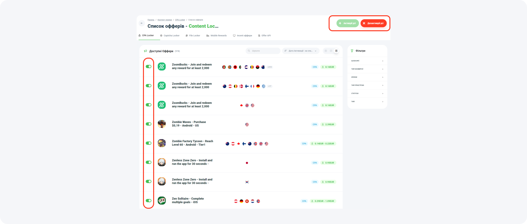Select the list view layout icon
The width and height of the screenshot is (527, 224).
(336, 51)
